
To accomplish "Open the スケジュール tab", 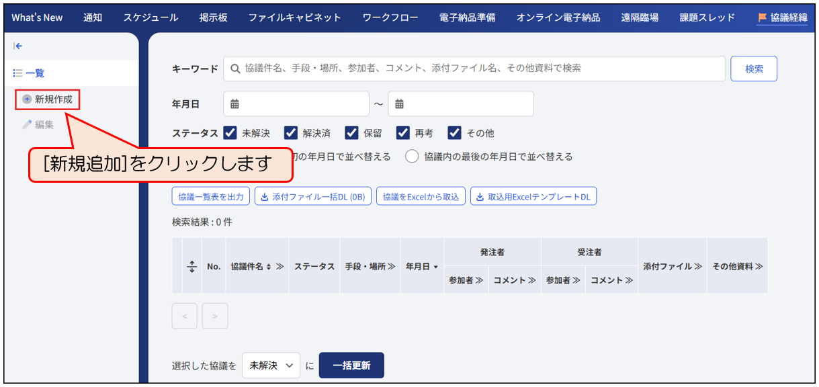I will click(x=151, y=17).
